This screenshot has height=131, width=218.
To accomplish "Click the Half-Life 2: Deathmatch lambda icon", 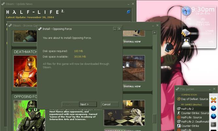I will [179, 122].
